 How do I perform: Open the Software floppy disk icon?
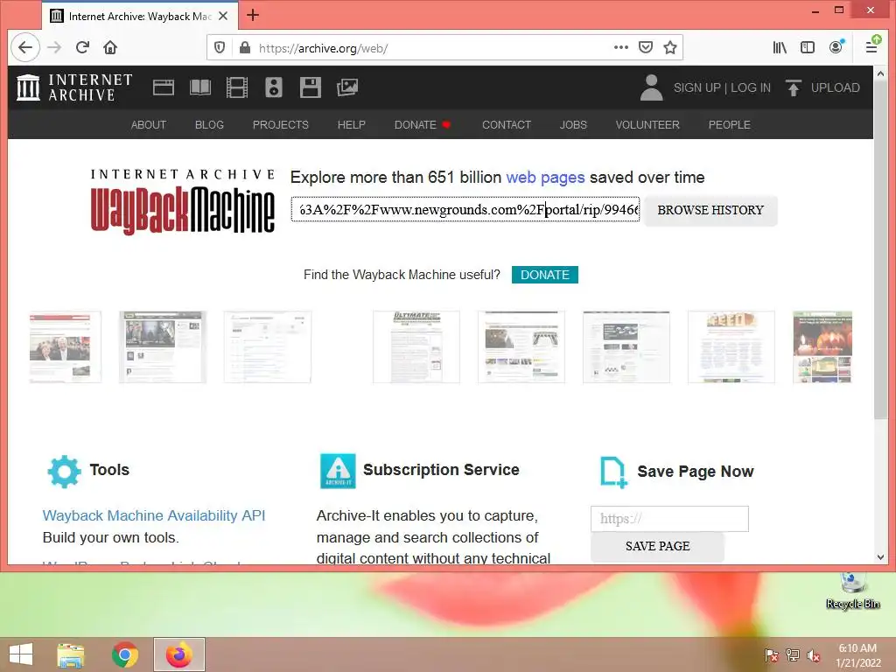311,87
